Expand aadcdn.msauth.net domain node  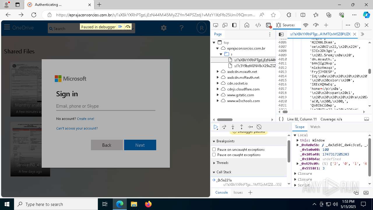click(217, 72)
